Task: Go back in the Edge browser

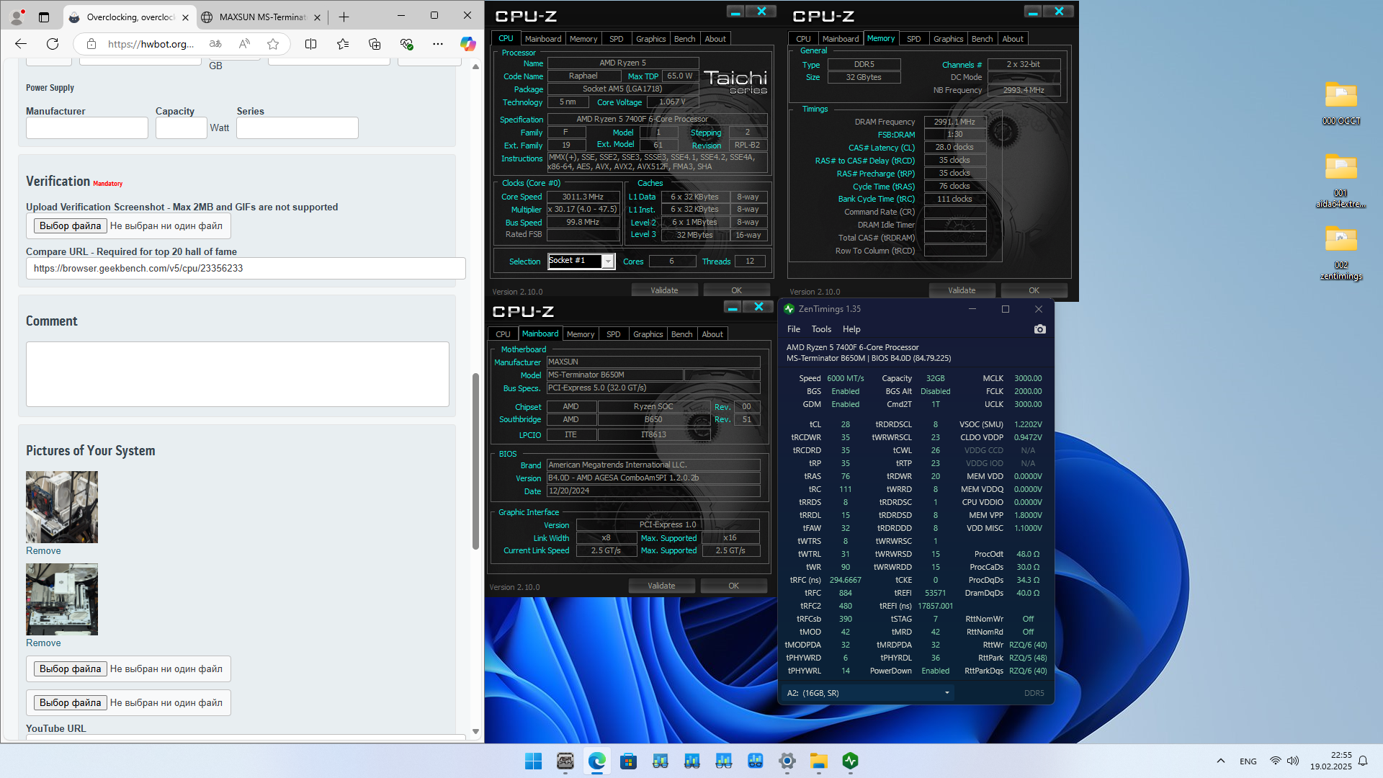Action: point(21,44)
